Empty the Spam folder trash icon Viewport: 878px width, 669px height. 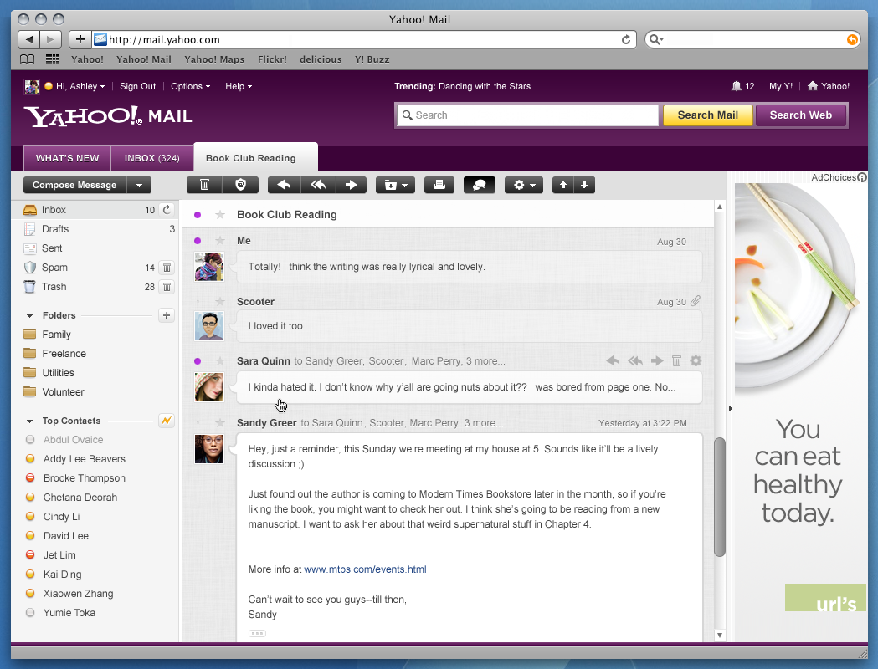(167, 268)
